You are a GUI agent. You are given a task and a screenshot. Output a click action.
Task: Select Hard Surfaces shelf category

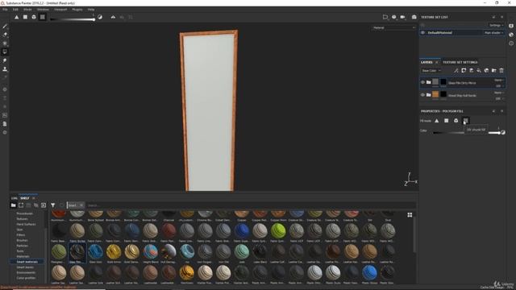coord(26,224)
